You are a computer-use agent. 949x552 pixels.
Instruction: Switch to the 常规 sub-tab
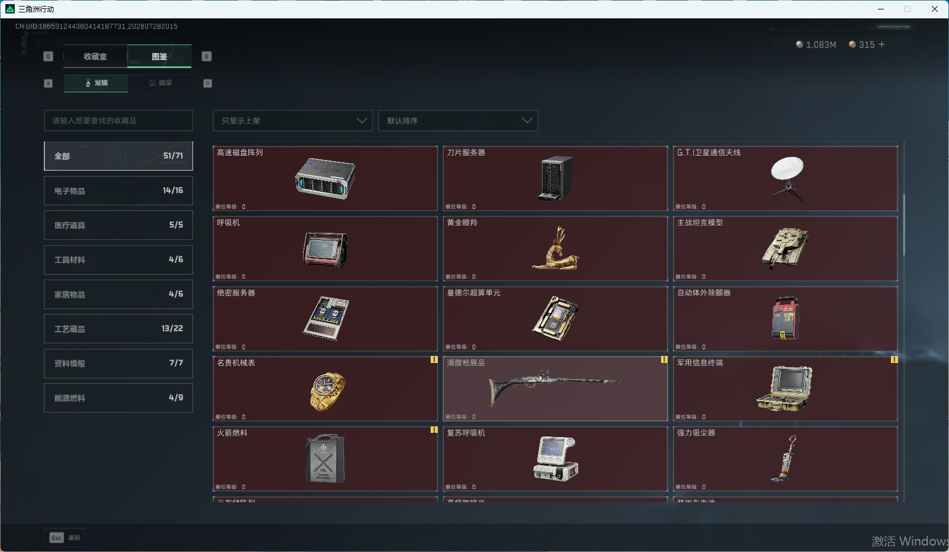pyautogui.click(x=96, y=83)
